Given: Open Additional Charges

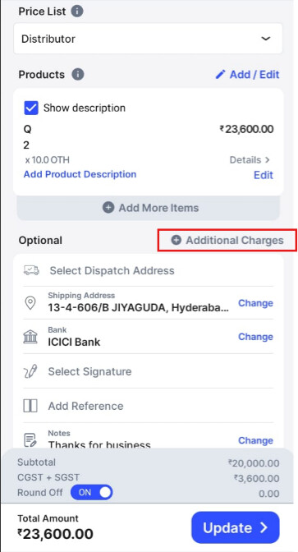Looking at the screenshot, I should click(x=227, y=241).
